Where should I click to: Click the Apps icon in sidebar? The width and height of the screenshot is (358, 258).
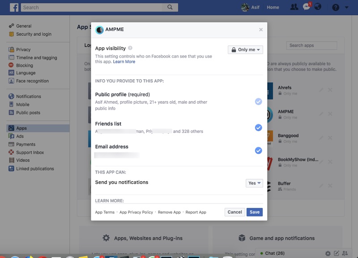coord(11,128)
